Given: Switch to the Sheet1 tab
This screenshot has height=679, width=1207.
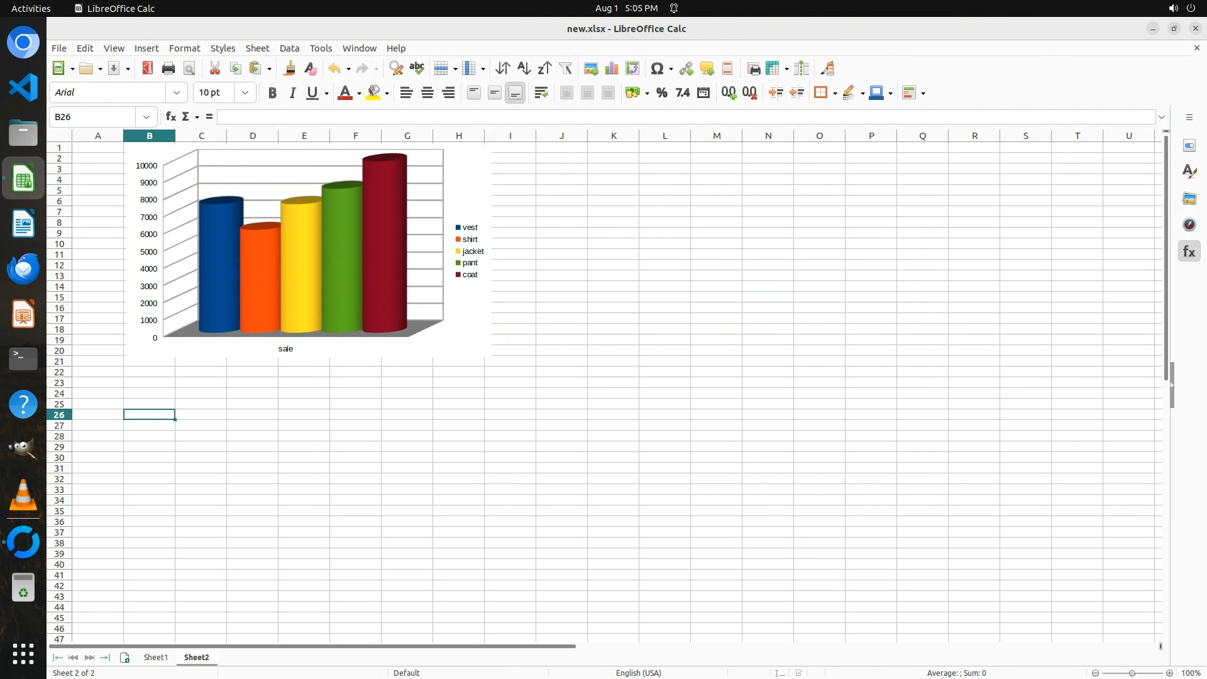Looking at the screenshot, I should [x=155, y=657].
